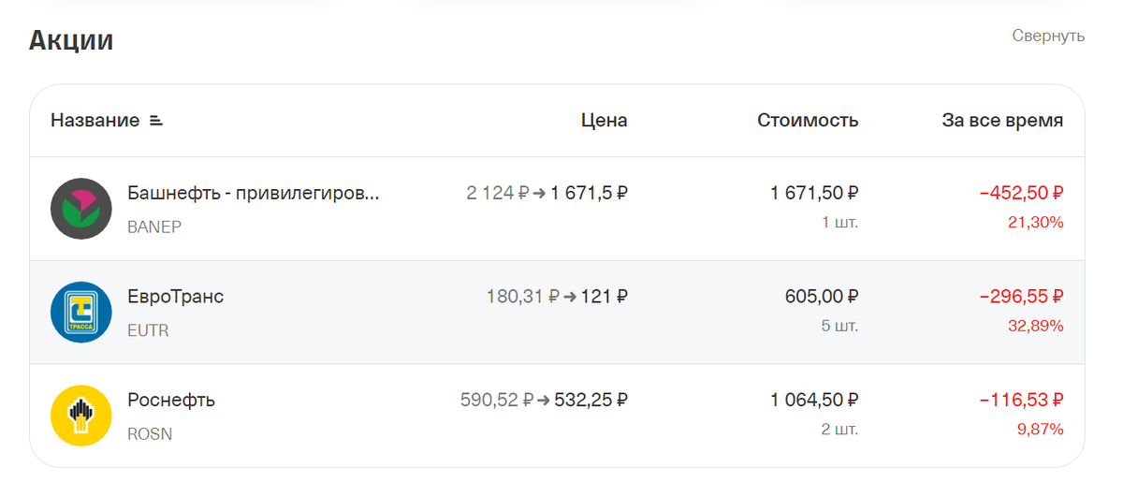This screenshot has width=1123, height=497.
Task: Open the Bashneft stock logo icon
Action: pyautogui.click(x=81, y=209)
